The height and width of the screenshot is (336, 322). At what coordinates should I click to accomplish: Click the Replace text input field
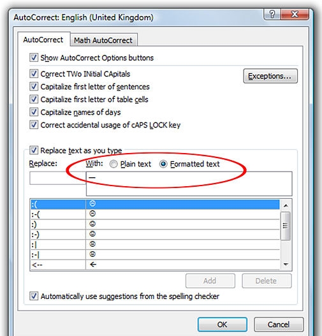point(57,178)
